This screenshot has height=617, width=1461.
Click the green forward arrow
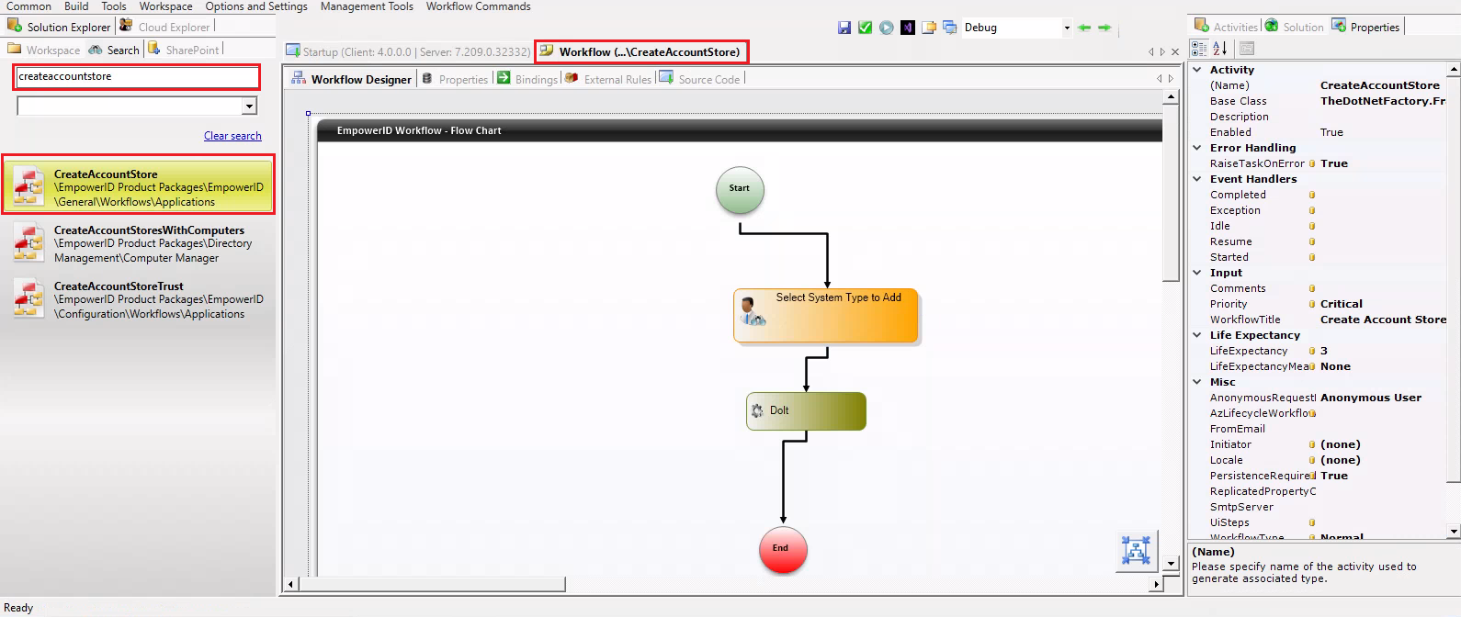[x=1104, y=28]
